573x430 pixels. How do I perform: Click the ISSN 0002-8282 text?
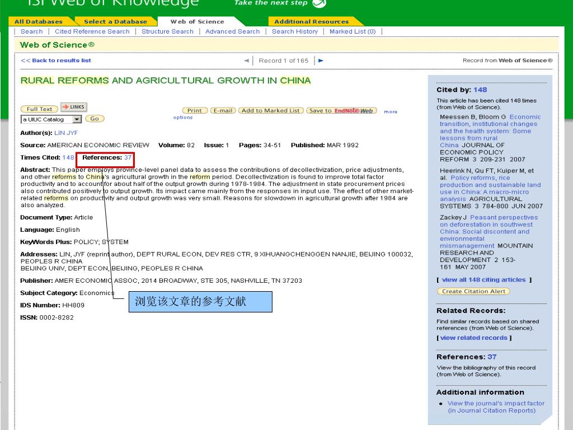tap(47, 317)
